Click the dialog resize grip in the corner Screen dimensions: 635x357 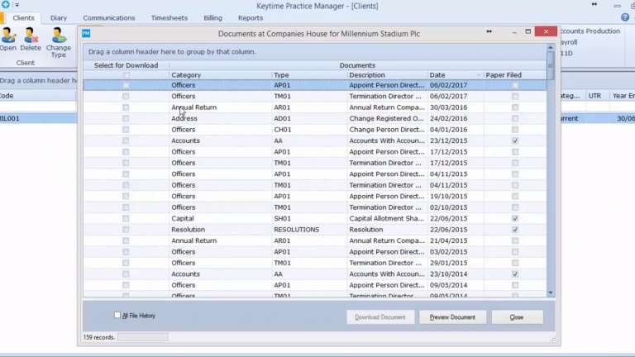tap(553, 340)
